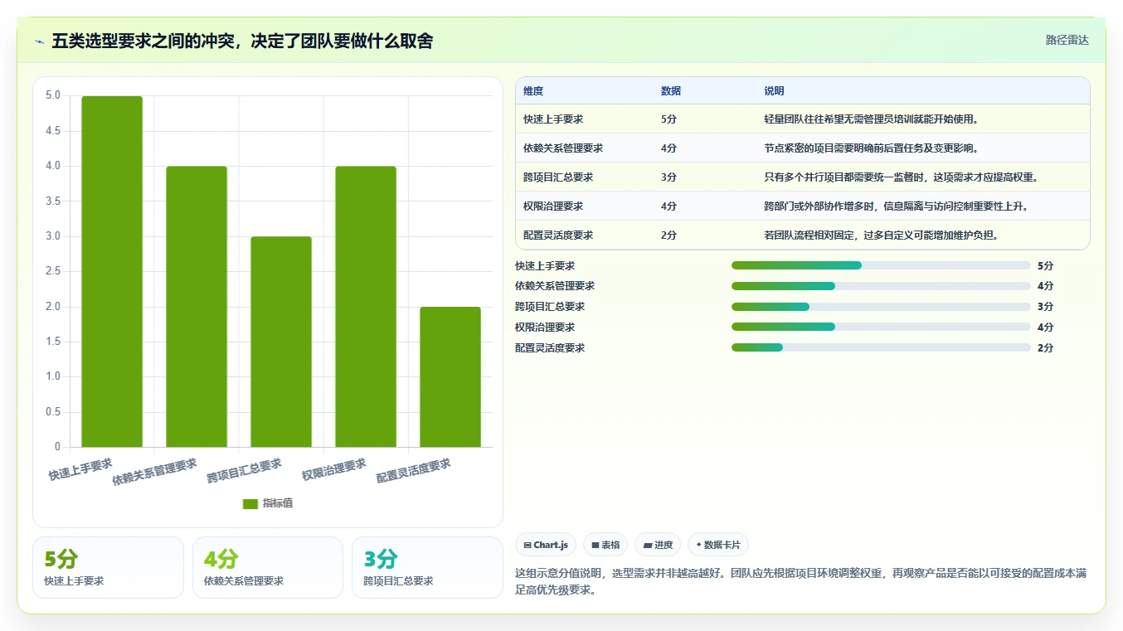Screen dimensions: 1123x631
Task: Click the 依赖关系管理要求 progress bar
Action: coord(881,286)
